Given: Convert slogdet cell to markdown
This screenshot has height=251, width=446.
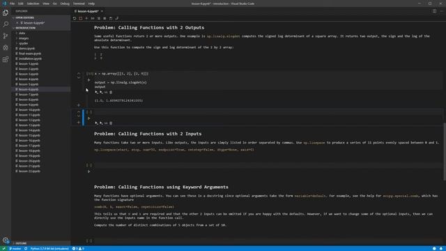Looking at the screenshot, I should coord(106,92).
